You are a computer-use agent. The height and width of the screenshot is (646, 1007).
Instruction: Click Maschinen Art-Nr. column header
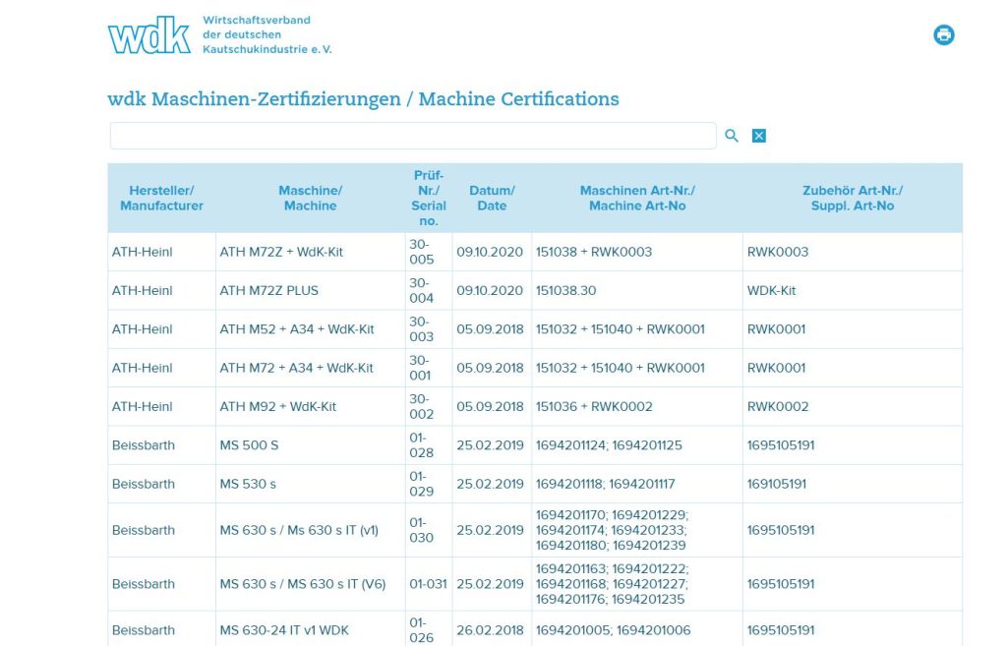tap(637, 198)
